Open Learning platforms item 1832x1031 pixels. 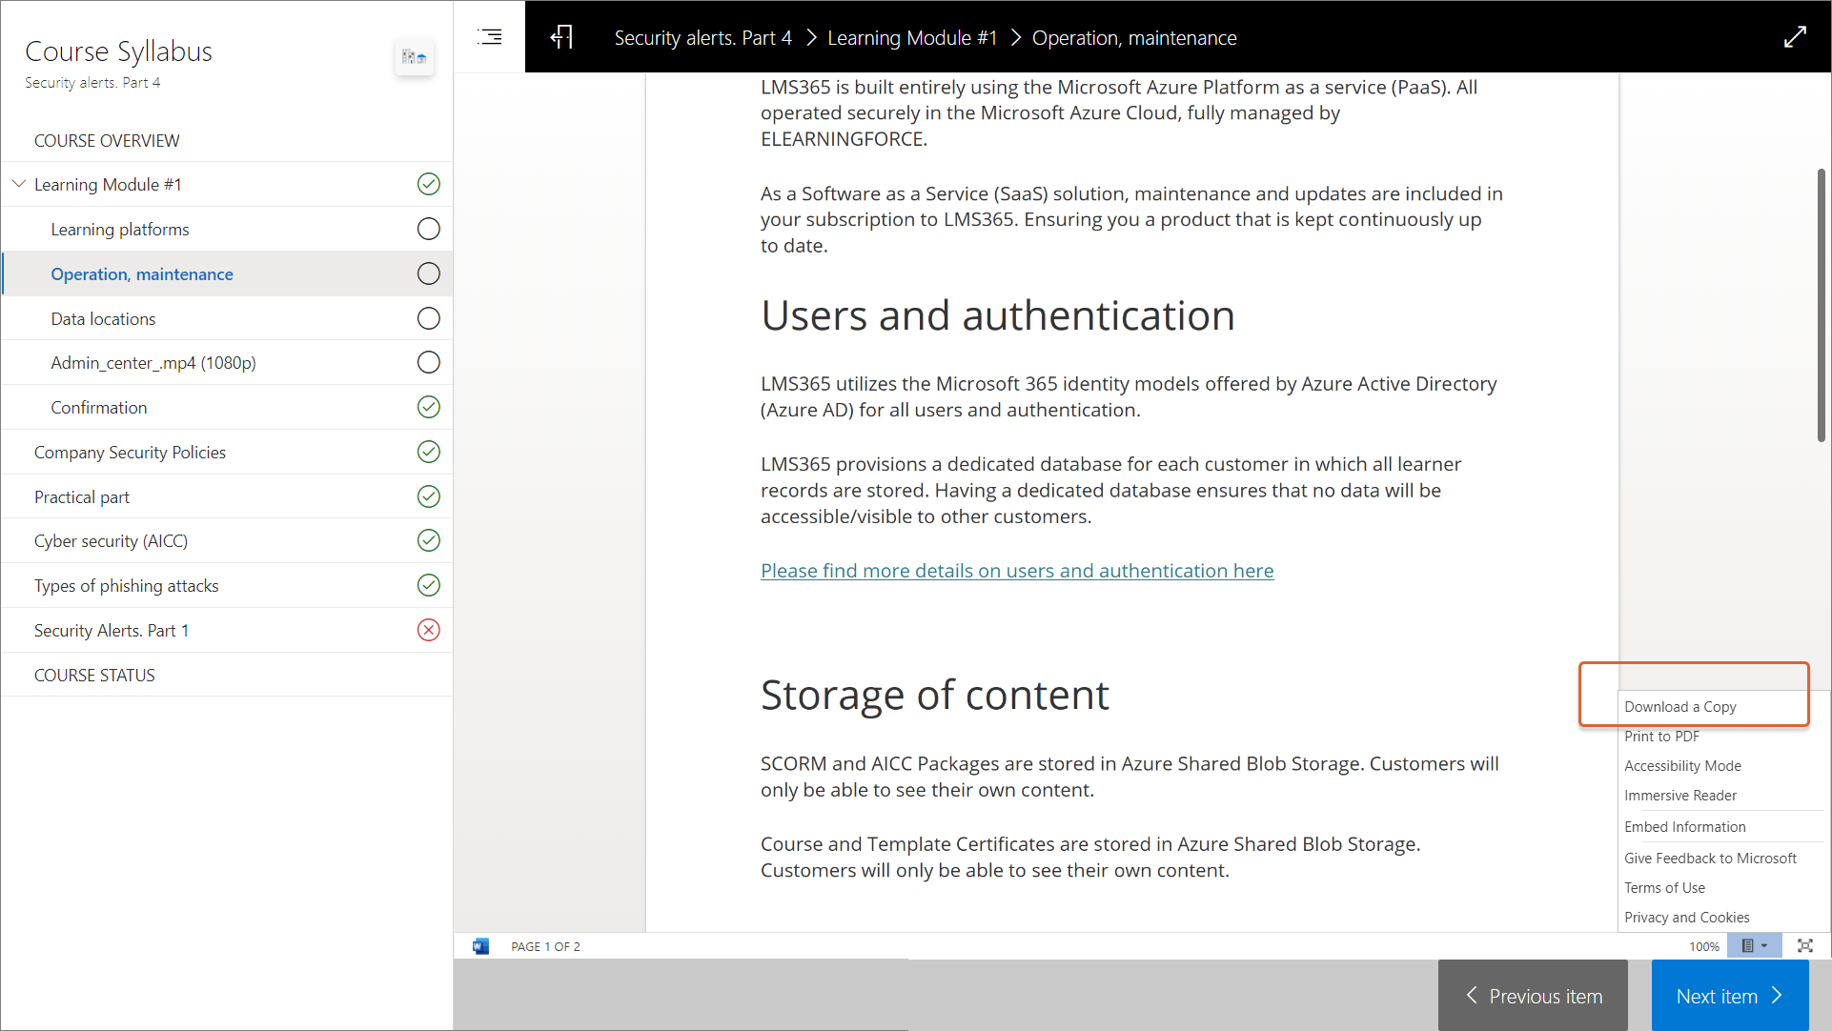[227, 229]
